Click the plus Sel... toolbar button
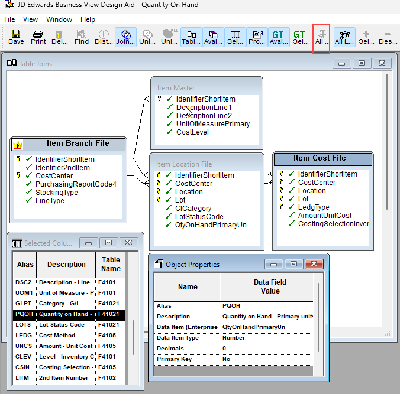 (366, 37)
